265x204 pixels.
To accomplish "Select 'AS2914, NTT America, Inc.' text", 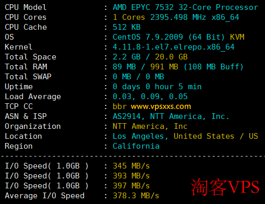I will [171, 116].
